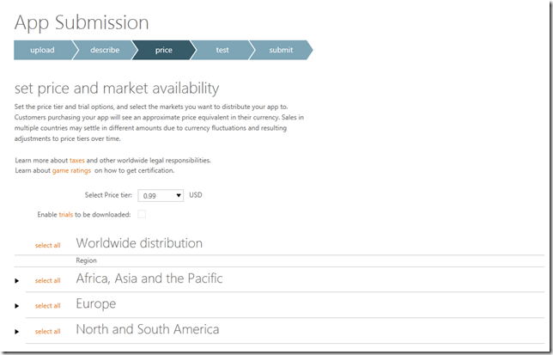Click the App Submission title
Image resolution: width=553 pixels, height=355 pixels.
click(x=82, y=23)
